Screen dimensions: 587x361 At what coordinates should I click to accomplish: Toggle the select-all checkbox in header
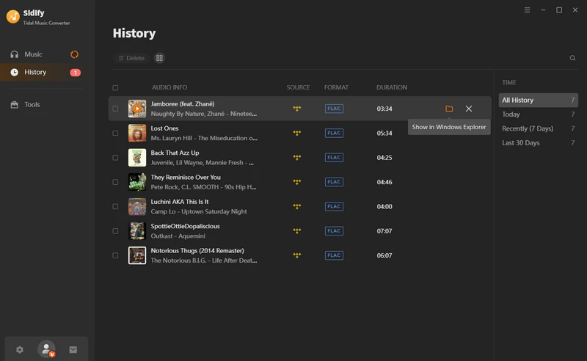coord(115,87)
